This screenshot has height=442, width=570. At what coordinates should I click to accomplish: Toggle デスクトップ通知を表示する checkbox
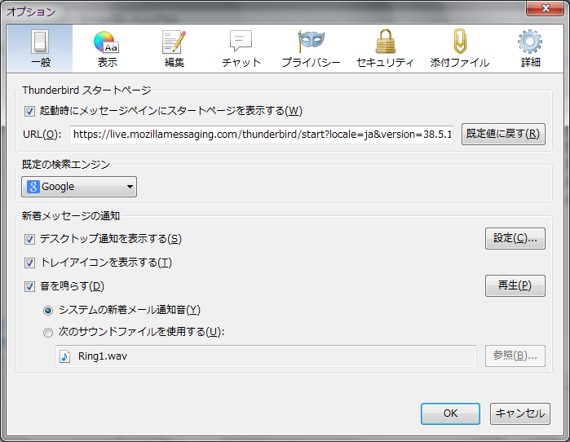click(x=29, y=239)
